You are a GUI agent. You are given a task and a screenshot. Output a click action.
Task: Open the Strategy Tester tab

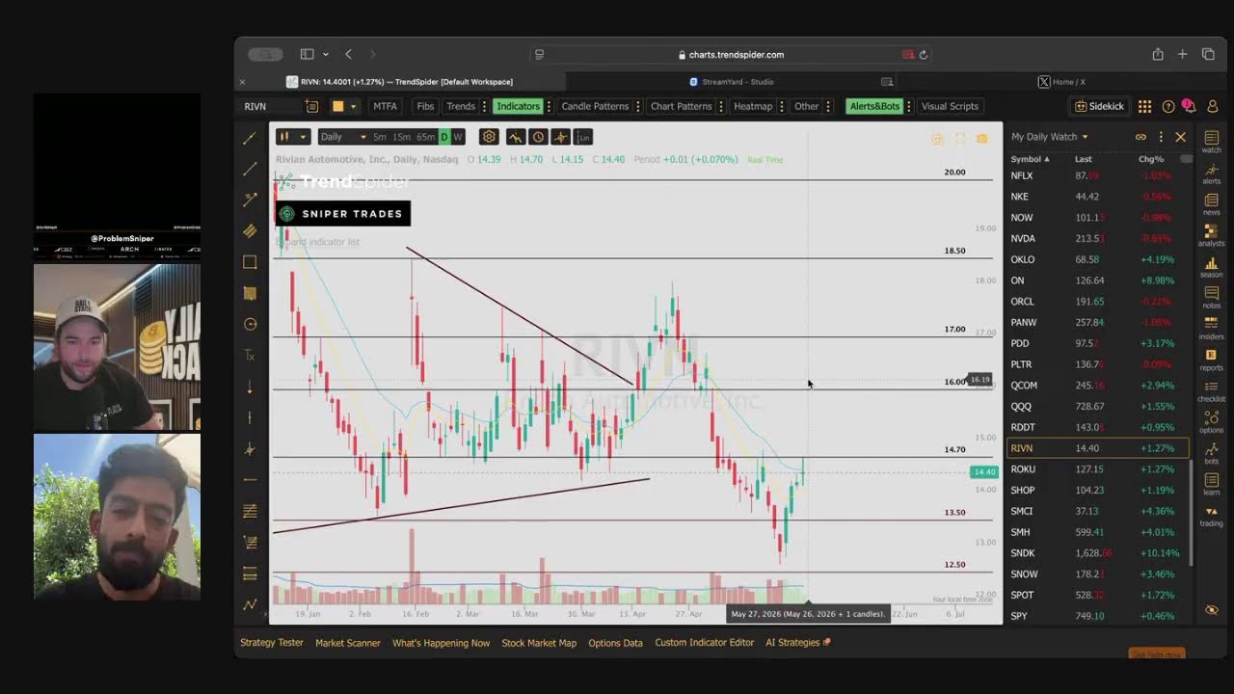271,643
